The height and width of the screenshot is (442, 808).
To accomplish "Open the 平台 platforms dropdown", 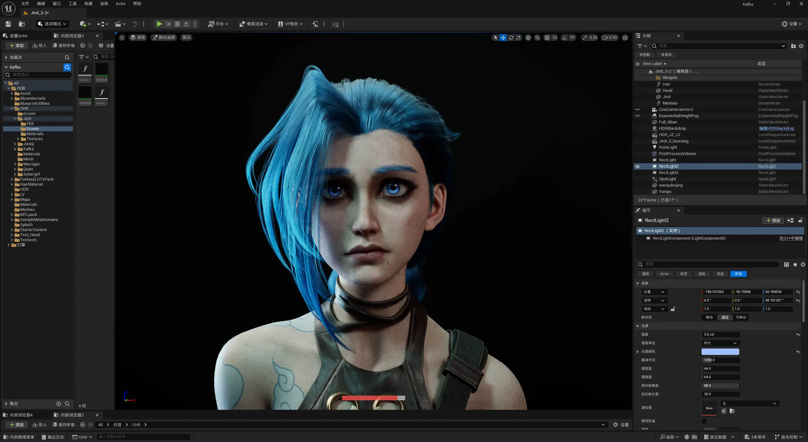I will coord(218,24).
